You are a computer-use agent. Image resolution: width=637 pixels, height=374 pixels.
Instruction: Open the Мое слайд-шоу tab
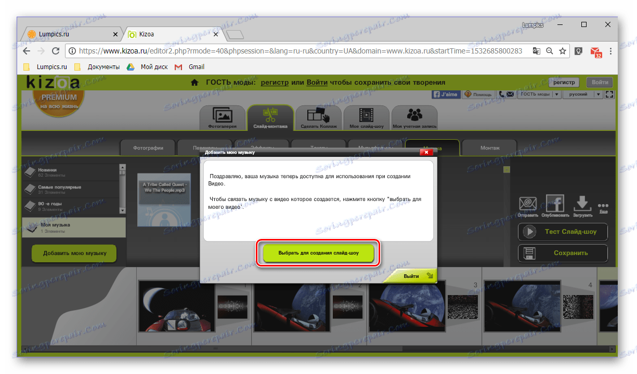tap(367, 117)
